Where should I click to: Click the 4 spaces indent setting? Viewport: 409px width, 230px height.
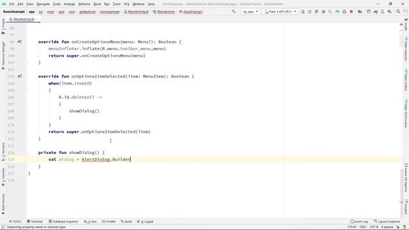pos(387,227)
